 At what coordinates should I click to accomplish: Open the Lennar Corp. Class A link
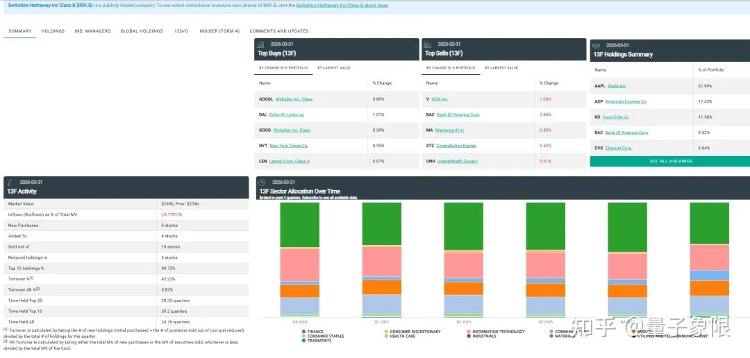pyautogui.click(x=290, y=162)
